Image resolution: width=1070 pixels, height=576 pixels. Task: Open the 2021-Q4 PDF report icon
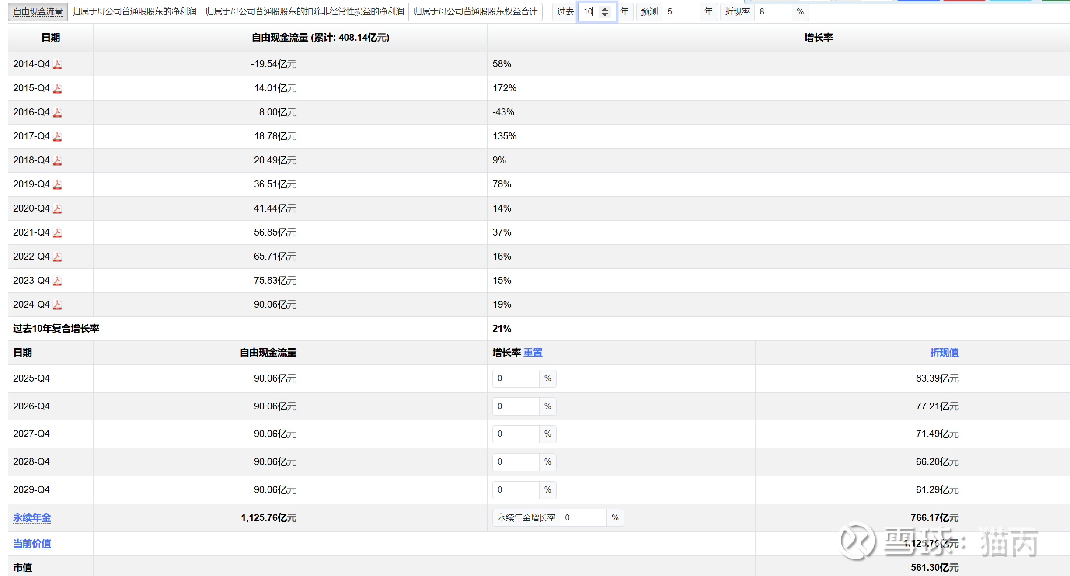click(x=57, y=233)
